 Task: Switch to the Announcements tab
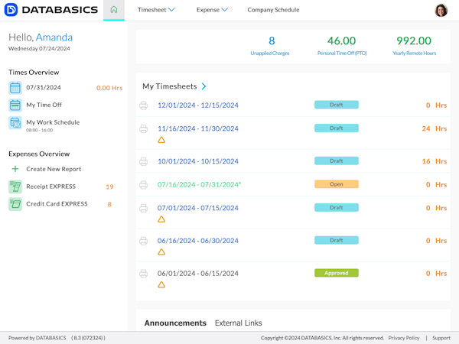tap(175, 323)
